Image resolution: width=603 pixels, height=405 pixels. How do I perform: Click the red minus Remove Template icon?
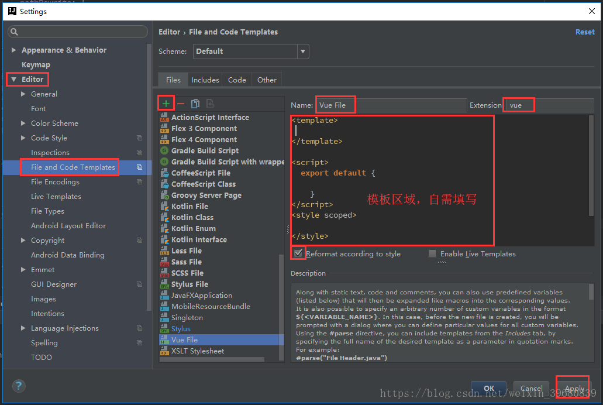click(x=181, y=104)
